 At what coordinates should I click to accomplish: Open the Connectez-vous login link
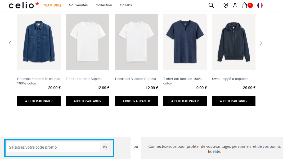[x=162, y=146]
